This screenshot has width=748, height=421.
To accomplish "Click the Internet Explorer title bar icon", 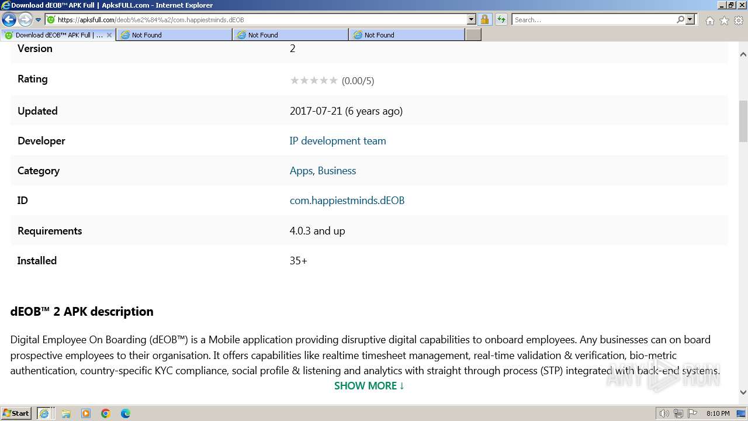I will (x=6, y=5).
